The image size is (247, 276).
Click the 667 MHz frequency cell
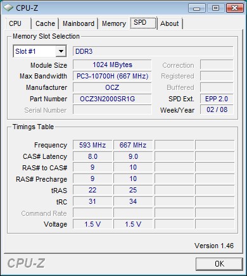pyautogui.click(x=133, y=145)
